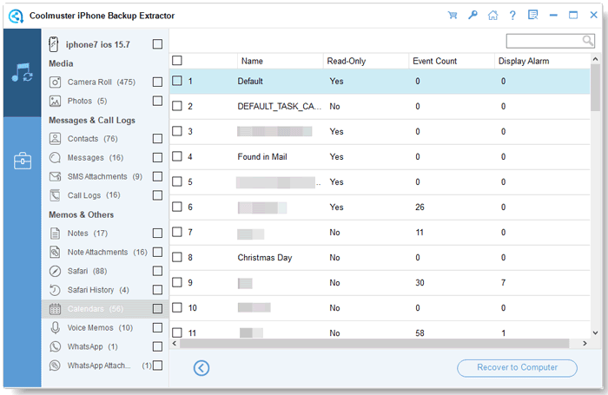Open the Voice Memos (10) category
Screen dimensions: 608x395
click(100, 328)
